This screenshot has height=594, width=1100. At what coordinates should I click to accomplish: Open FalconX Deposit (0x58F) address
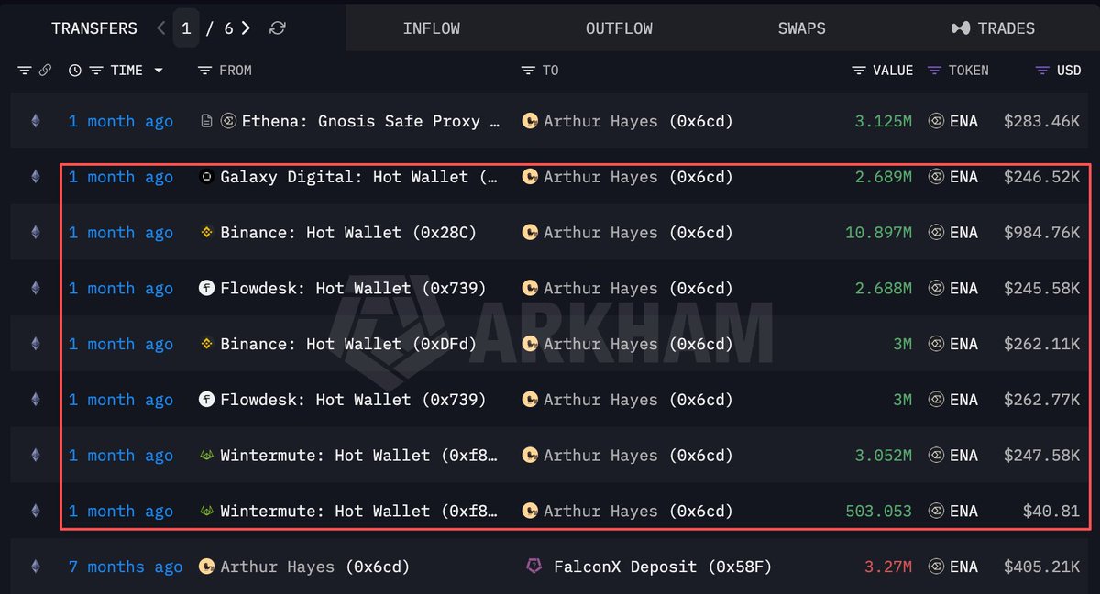pos(649,566)
